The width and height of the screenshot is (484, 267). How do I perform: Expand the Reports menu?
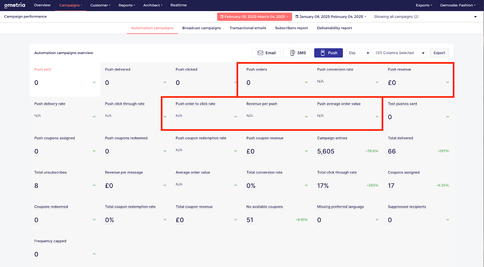point(127,5)
